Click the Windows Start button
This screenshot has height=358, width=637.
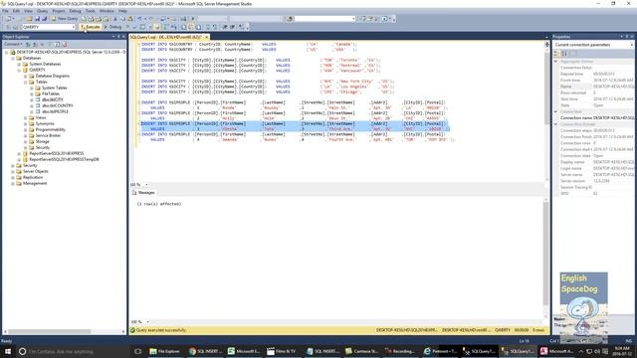(8, 351)
